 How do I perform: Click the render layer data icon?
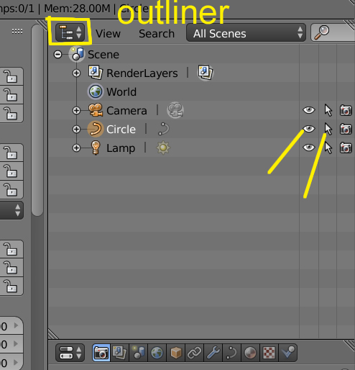[x=206, y=73]
